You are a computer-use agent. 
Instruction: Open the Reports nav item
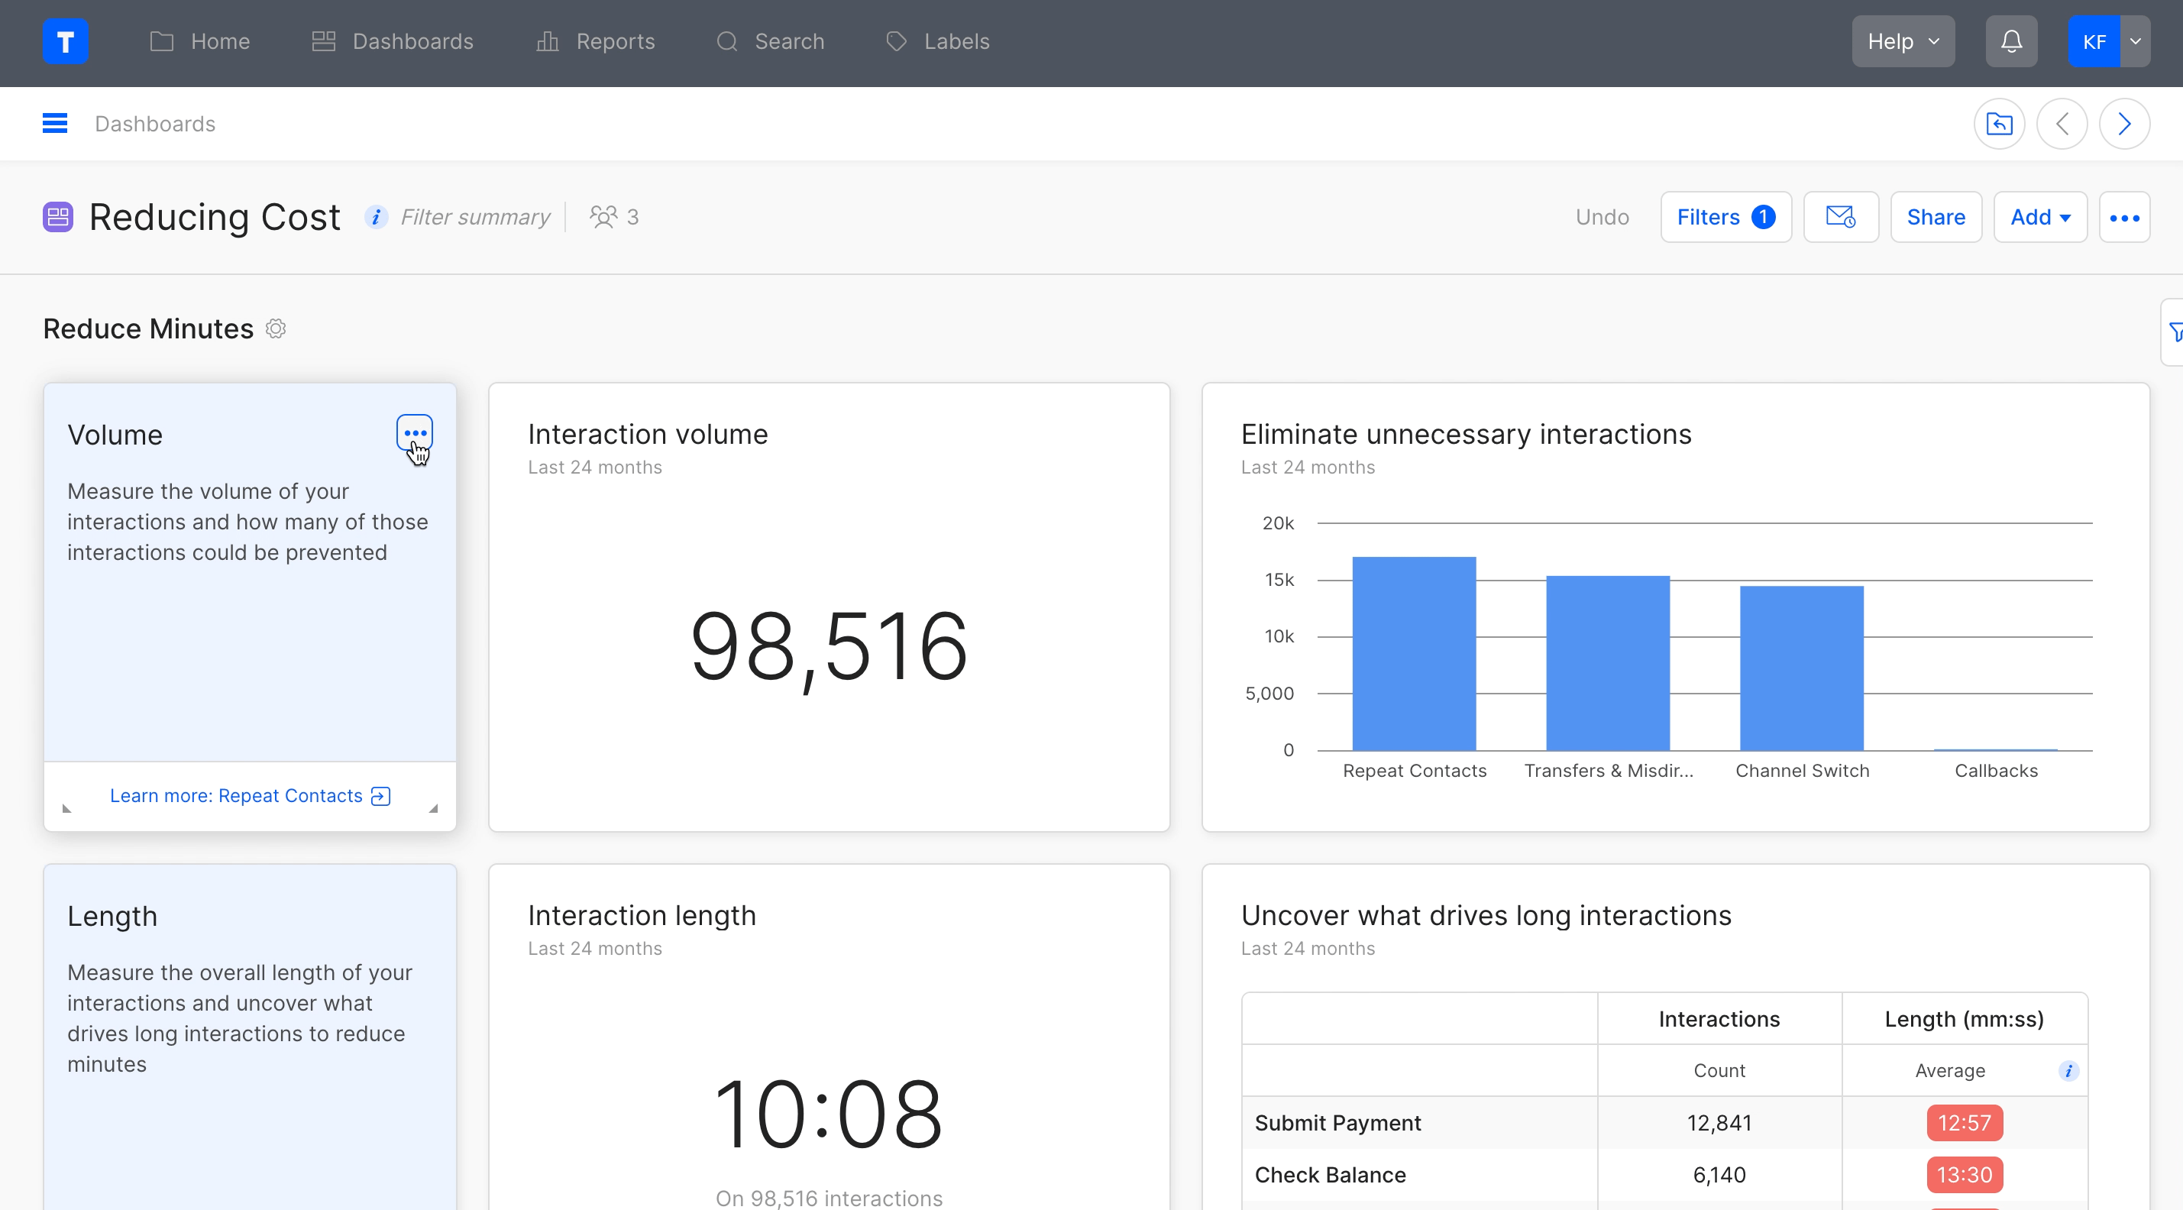tap(596, 41)
